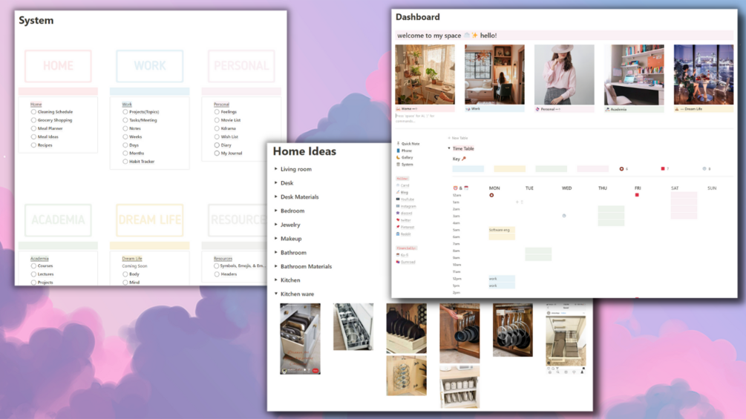The height and width of the screenshot is (419, 746).
Task: Click the grey clock marker under WED
Action: point(564,216)
